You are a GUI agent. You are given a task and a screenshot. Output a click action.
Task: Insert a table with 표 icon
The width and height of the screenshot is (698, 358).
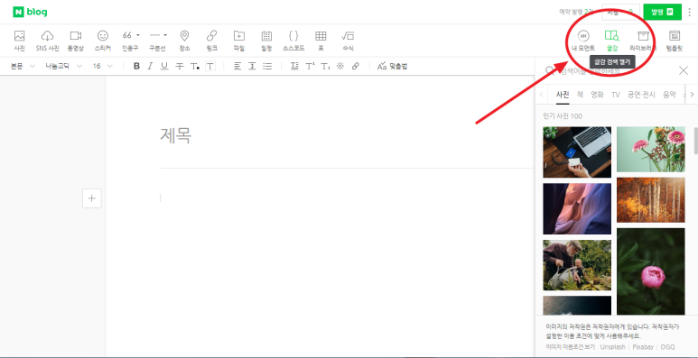tap(321, 41)
